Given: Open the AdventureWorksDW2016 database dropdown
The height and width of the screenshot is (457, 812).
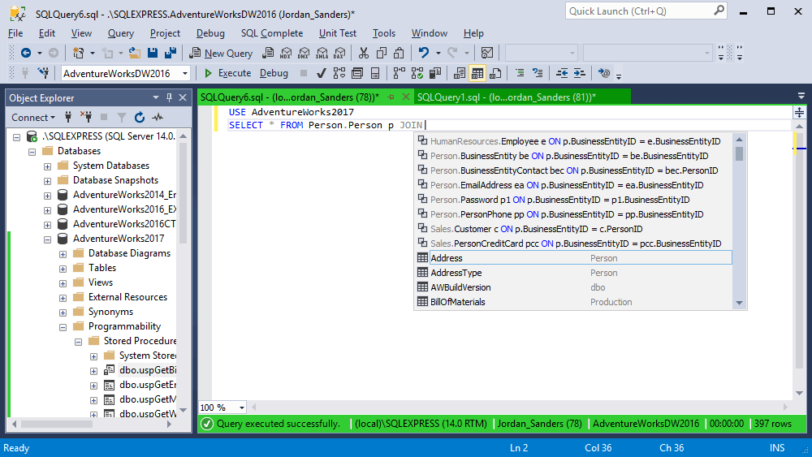Looking at the screenshot, I should (185, 73).
